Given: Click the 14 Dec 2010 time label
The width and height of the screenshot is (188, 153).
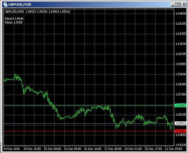Looking at the screenshot, I should (x=12, y=149).
